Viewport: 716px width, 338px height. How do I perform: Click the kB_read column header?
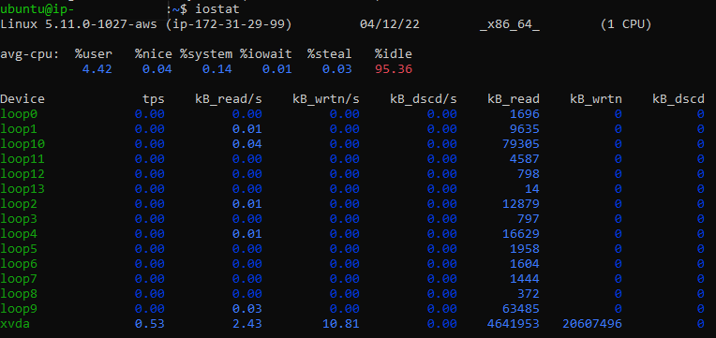514,99
